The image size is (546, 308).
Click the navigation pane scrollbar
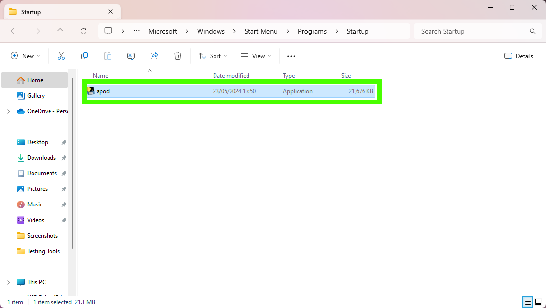(72, 163)
